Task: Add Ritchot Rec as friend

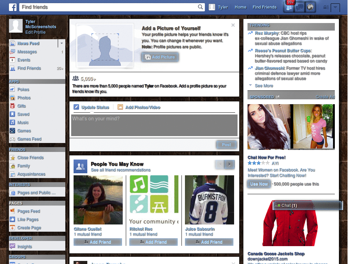Action: [x=153, y=242]
